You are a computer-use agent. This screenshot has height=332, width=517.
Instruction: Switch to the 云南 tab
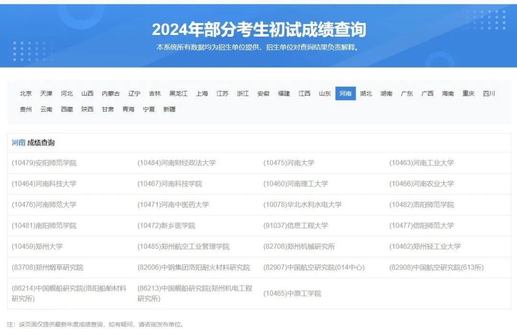46,110
